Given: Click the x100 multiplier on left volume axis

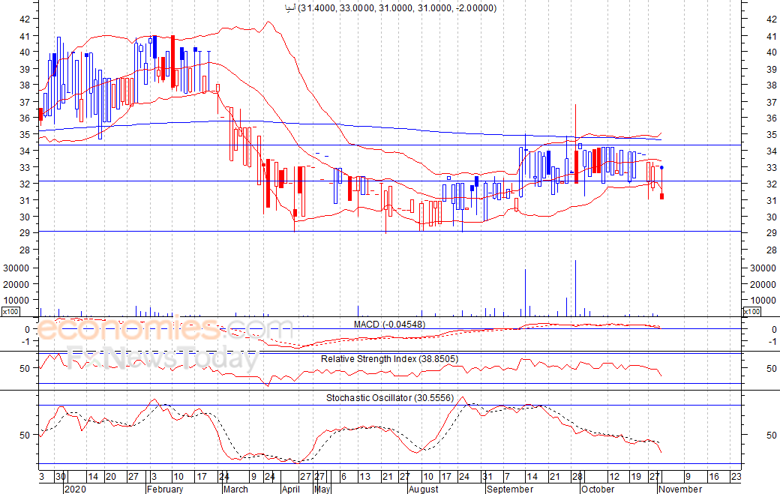Looking at the screenshot, I should pos(10,312).
